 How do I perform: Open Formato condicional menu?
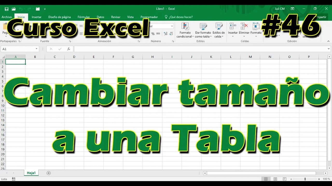(185, 30)
